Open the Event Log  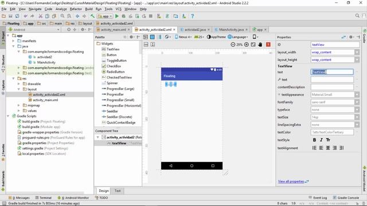pos(318,197)
